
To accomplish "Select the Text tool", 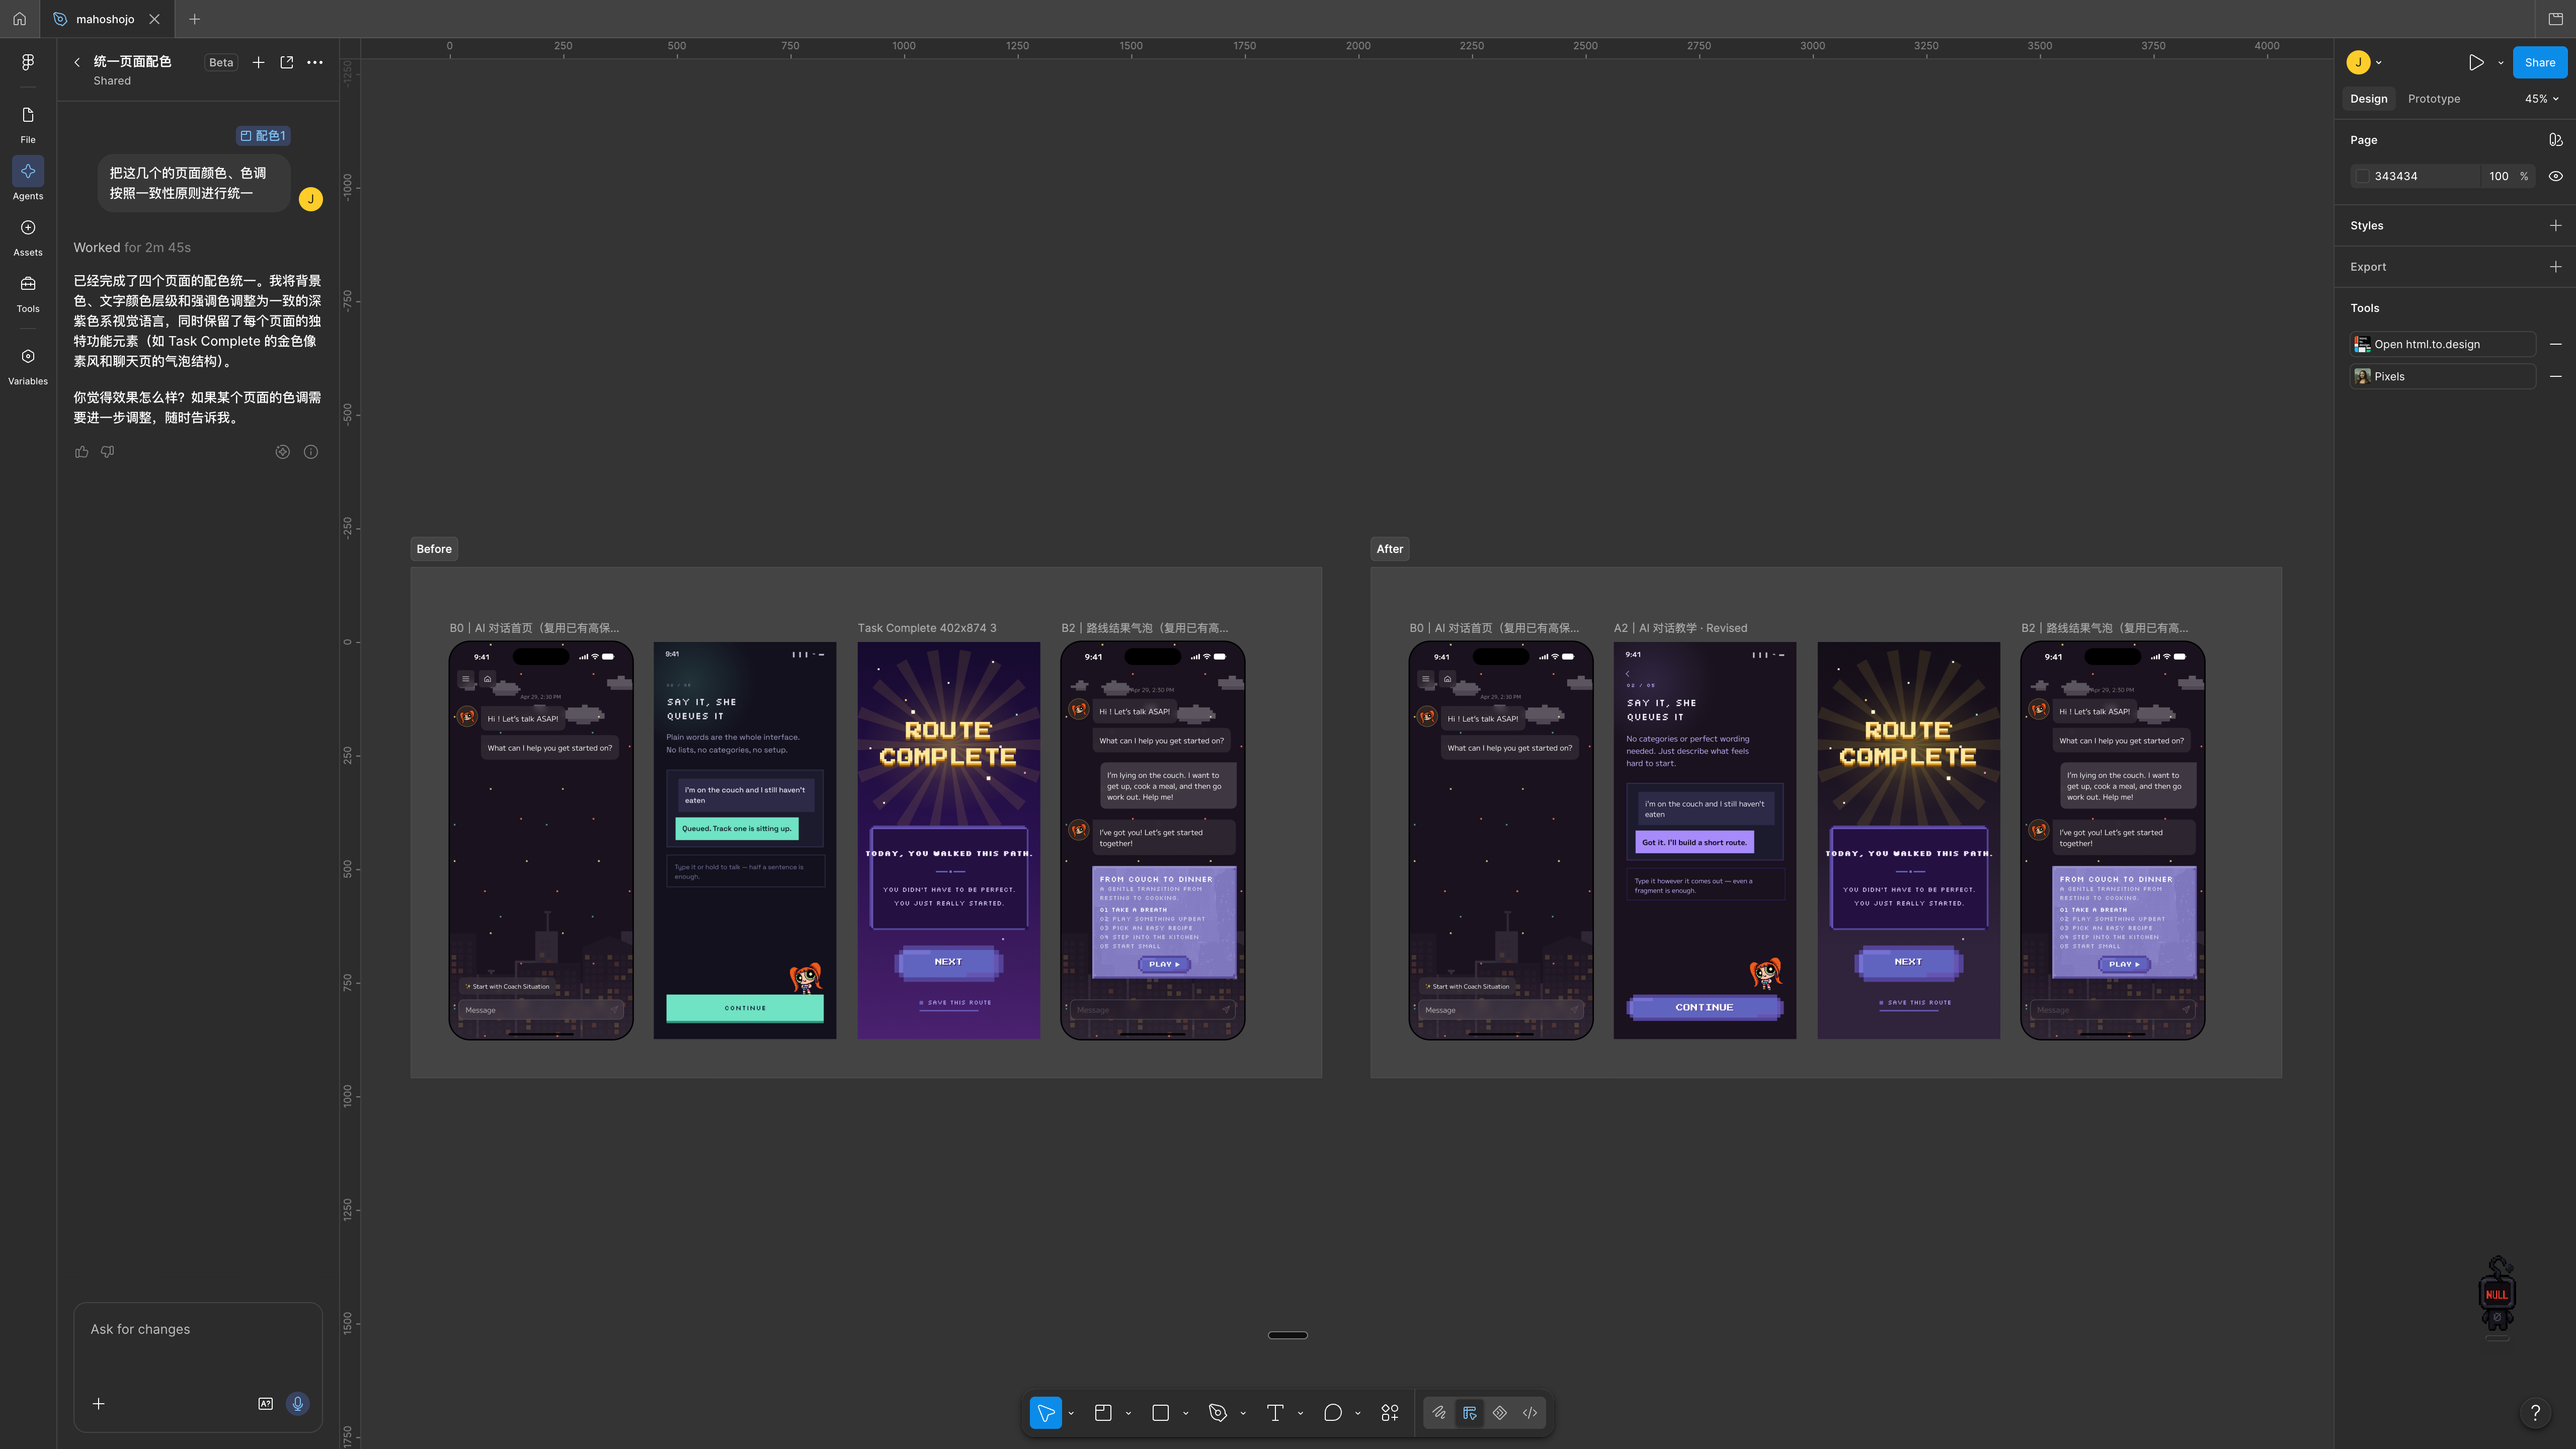I will click(1275, 1413).
